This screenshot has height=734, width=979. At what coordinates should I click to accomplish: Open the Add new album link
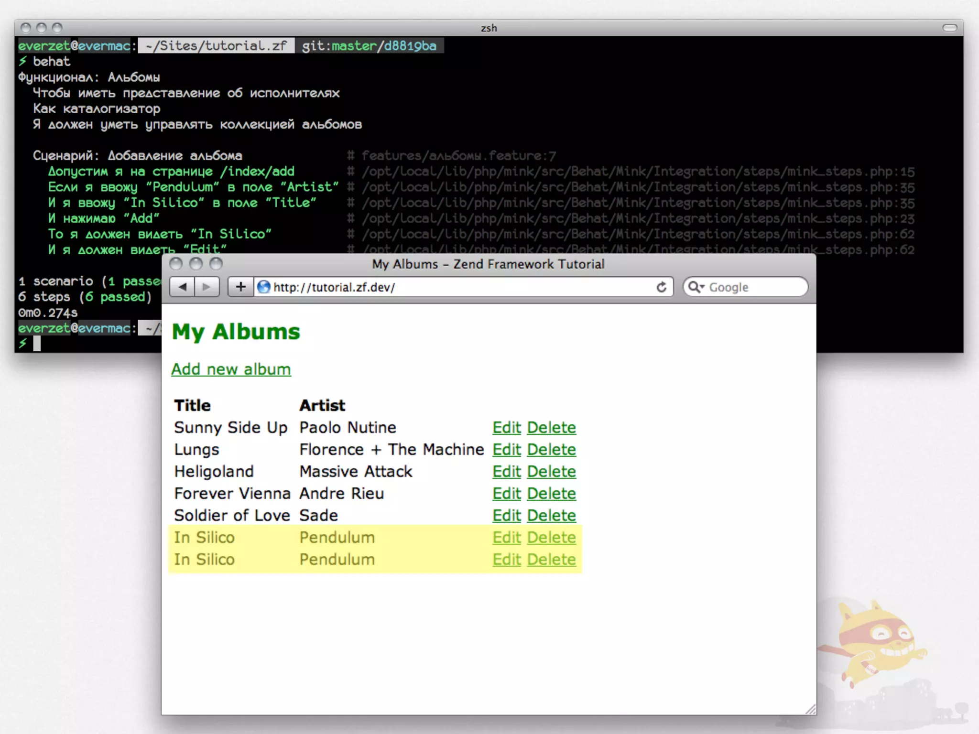pos(231,369)
